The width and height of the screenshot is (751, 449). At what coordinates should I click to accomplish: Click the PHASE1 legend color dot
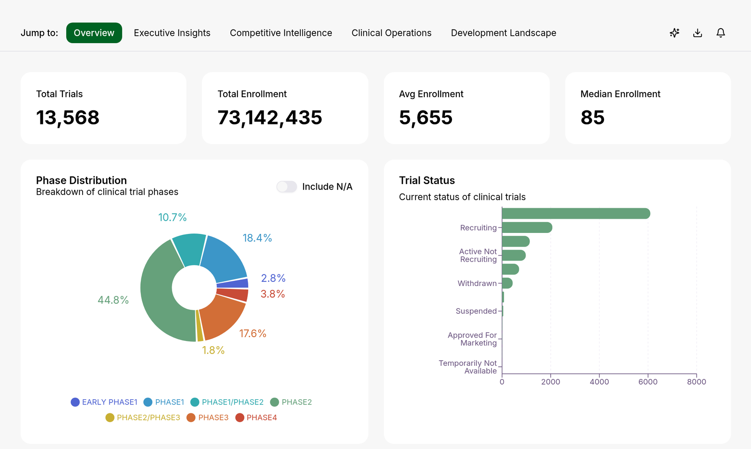click(x=148, y=402)
